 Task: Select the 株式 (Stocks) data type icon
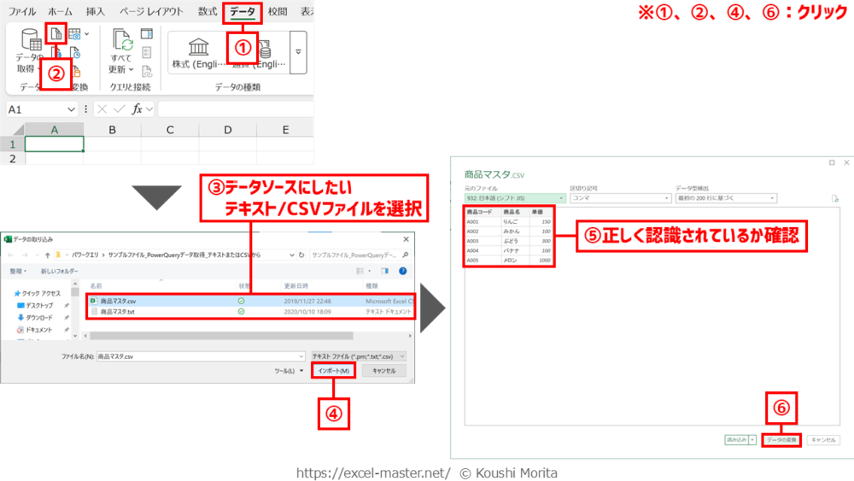pos(198,48)
